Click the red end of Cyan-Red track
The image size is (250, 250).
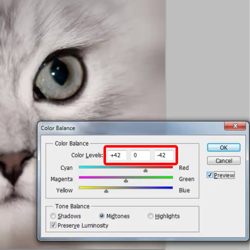pyautogui.click(x=170, y=167)
